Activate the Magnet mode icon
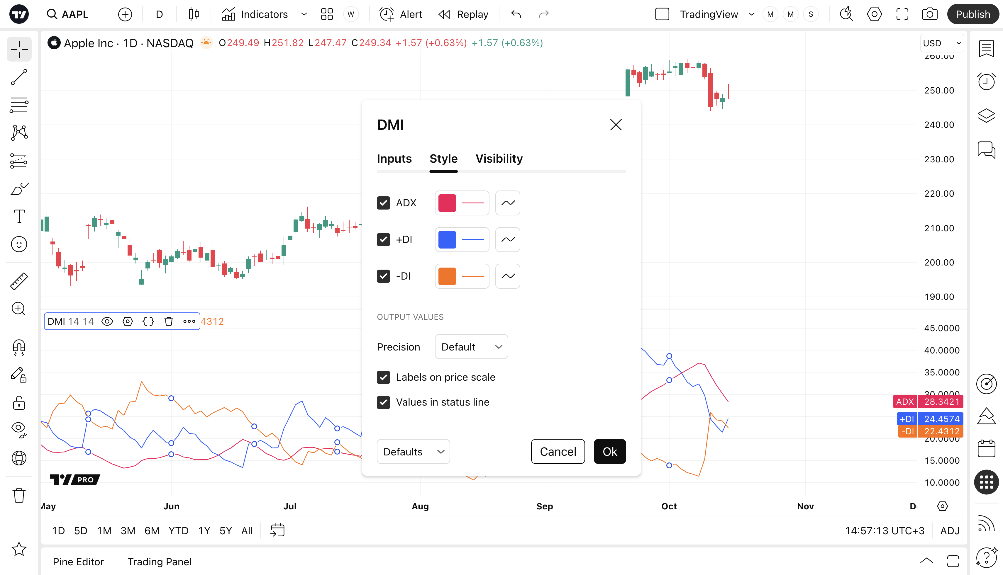Screen dimensions: 1003x575 pyautogui.click(x=19, y=348)
